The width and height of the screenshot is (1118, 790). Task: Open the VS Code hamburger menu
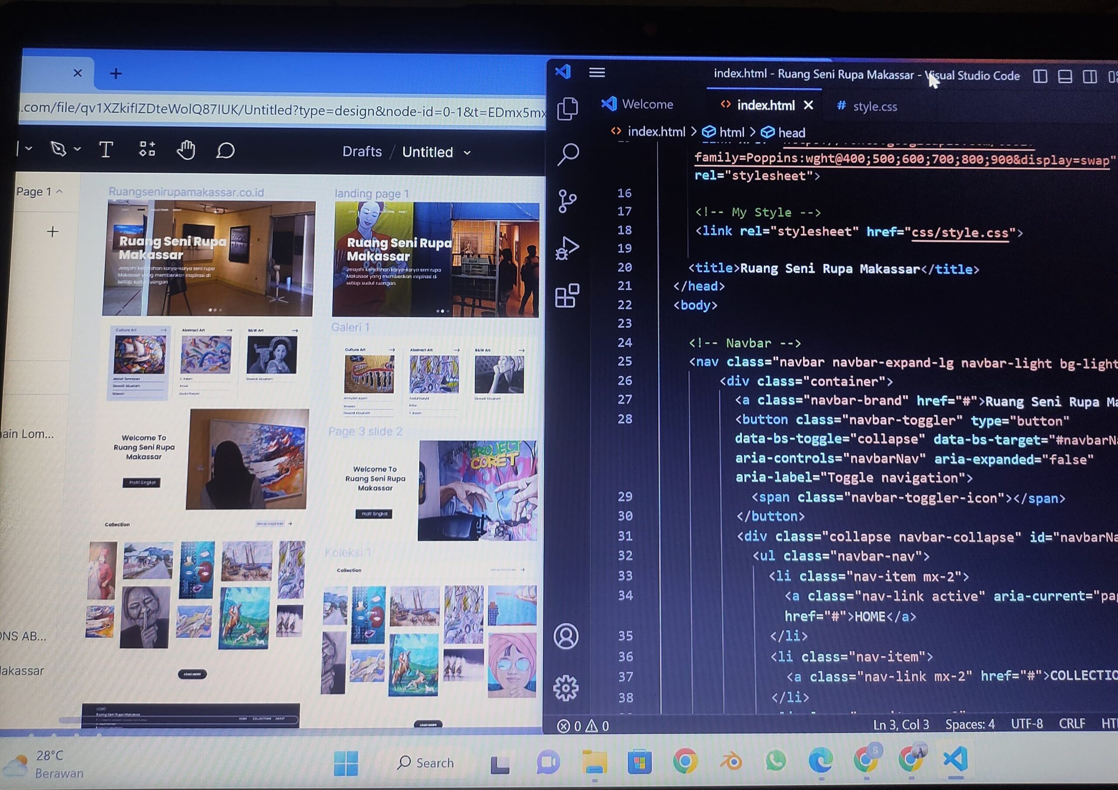coord(597,72)
